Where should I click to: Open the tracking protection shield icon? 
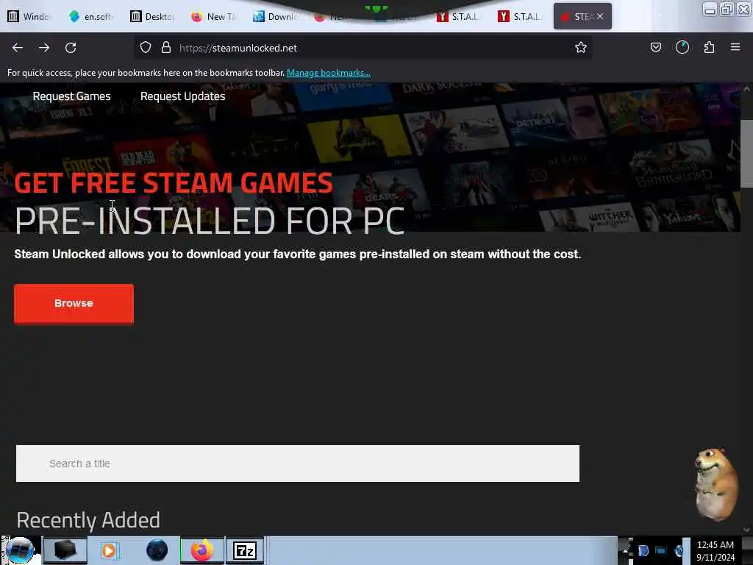pos(146,48)
